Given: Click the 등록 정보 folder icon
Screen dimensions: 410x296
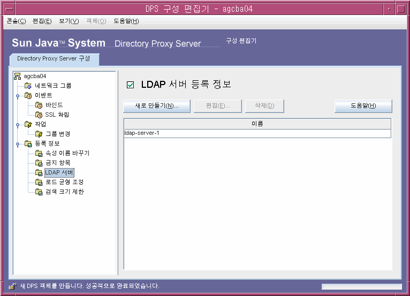Looking at the screenshot, I should (28, 143).
